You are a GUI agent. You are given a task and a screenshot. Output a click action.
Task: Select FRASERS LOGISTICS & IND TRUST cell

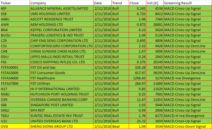(61, 35)
